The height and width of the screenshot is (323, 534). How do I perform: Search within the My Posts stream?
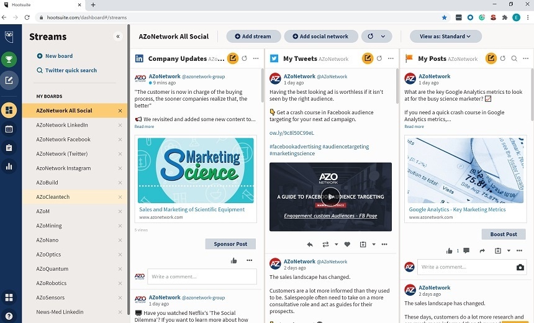514,58
